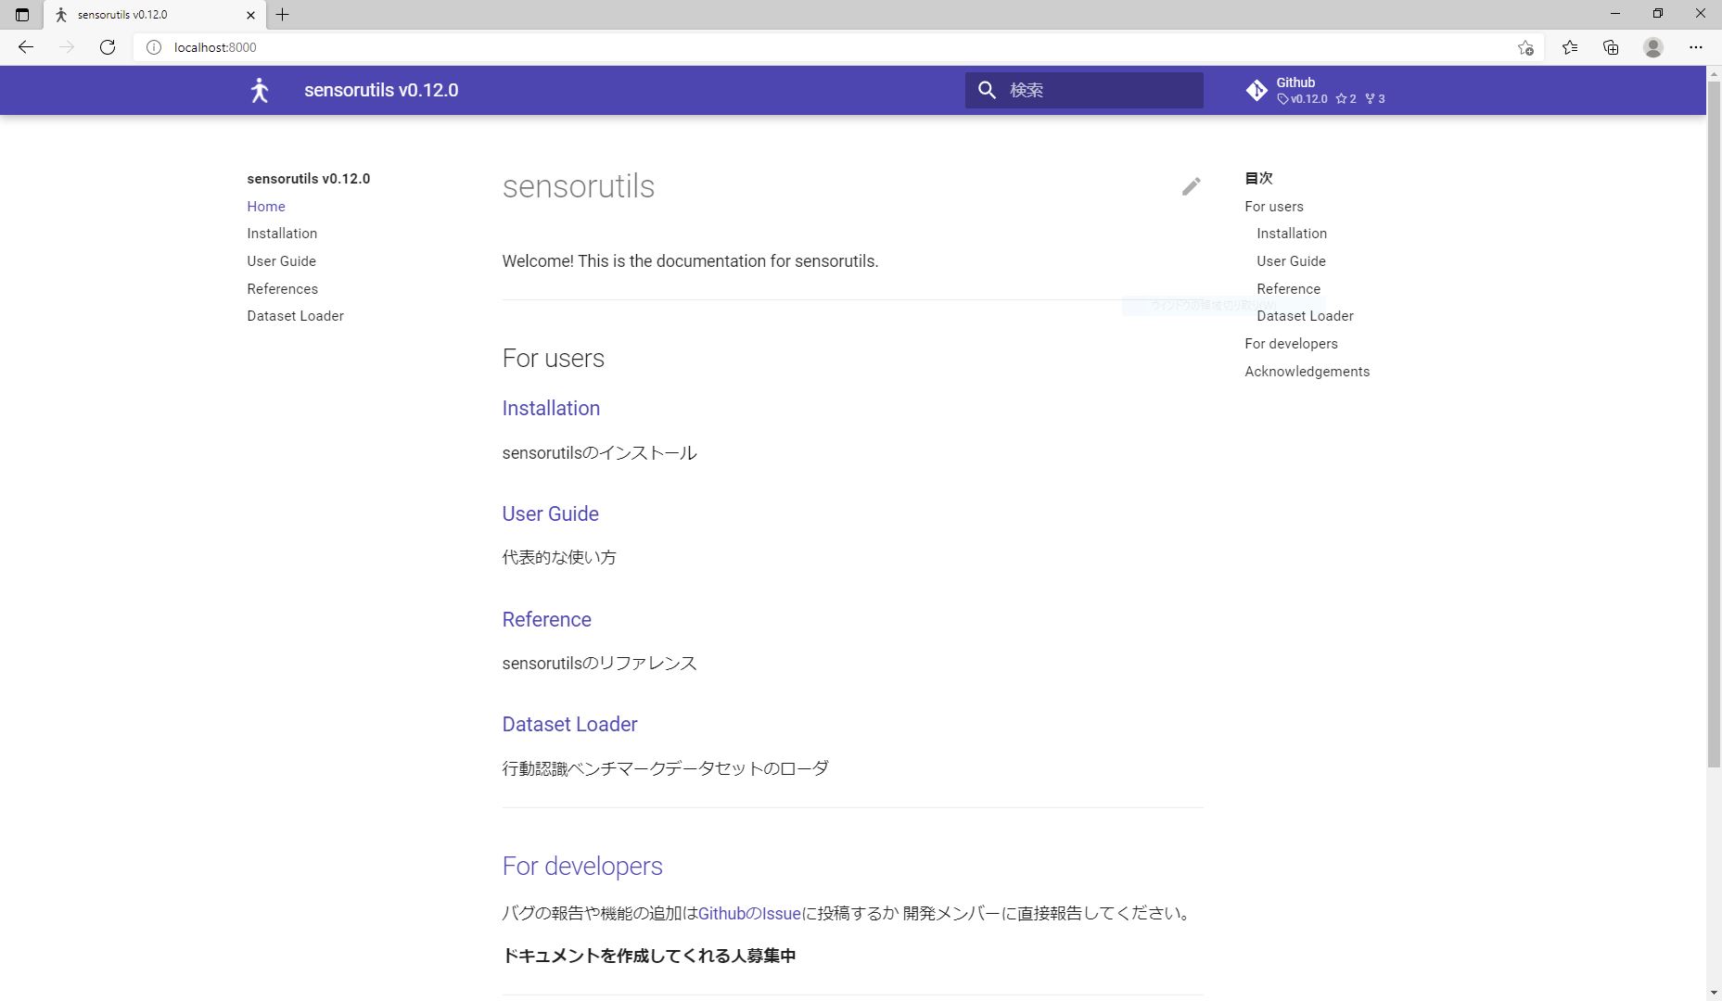Open User Guide in left navigation
The width and height of the screenshot is (1722, 1001).
click(x=281, y=261)
